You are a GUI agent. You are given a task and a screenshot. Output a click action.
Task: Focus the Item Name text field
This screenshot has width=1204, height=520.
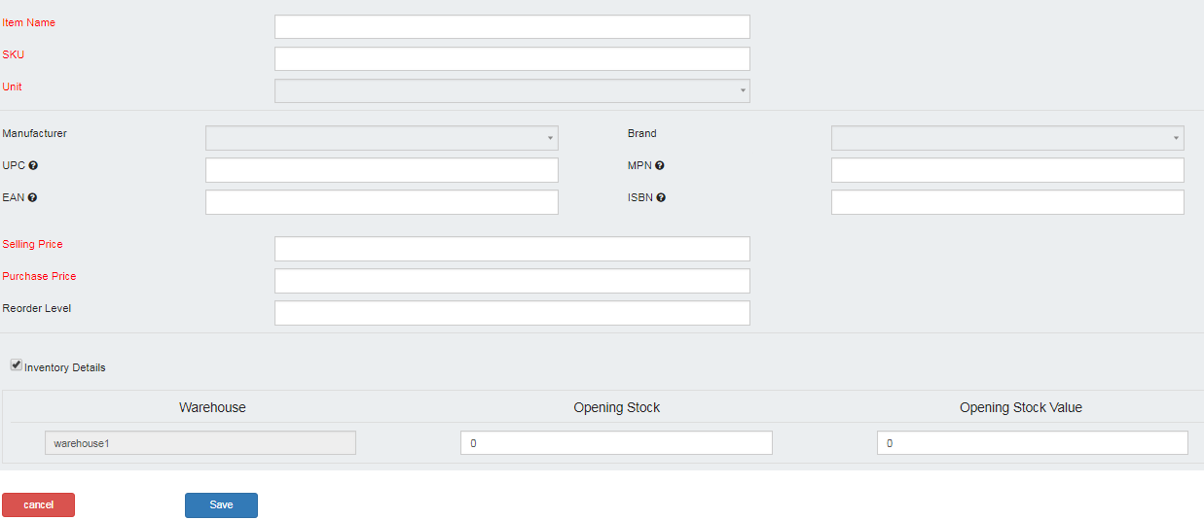[512, 27]
